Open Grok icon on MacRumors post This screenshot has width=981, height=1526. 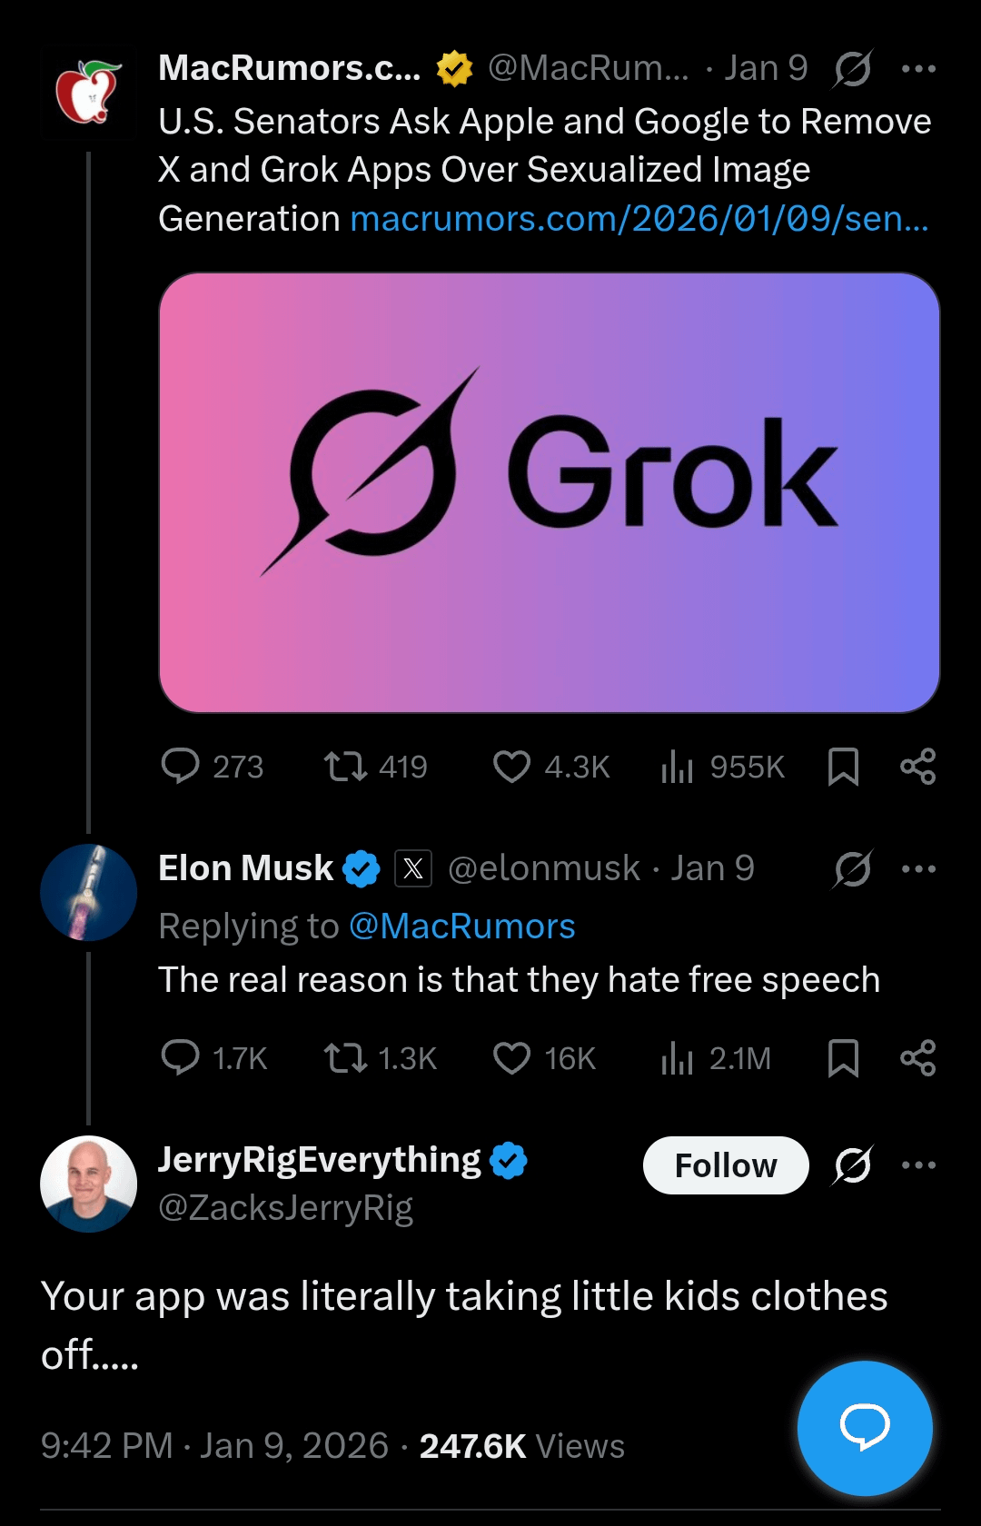(x=852, y=69)
